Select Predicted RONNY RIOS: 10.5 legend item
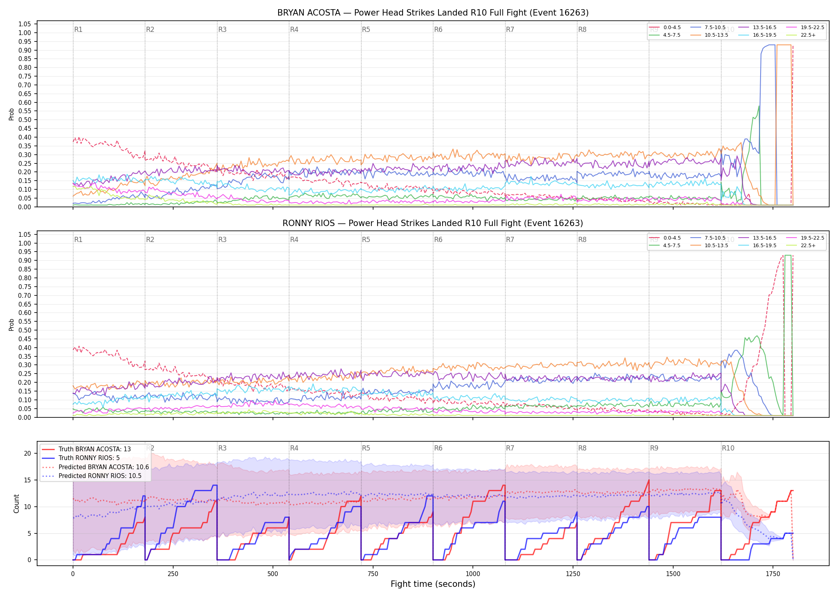Image resolution: width=838 pixels, height=598 pixels. (92, 476)
